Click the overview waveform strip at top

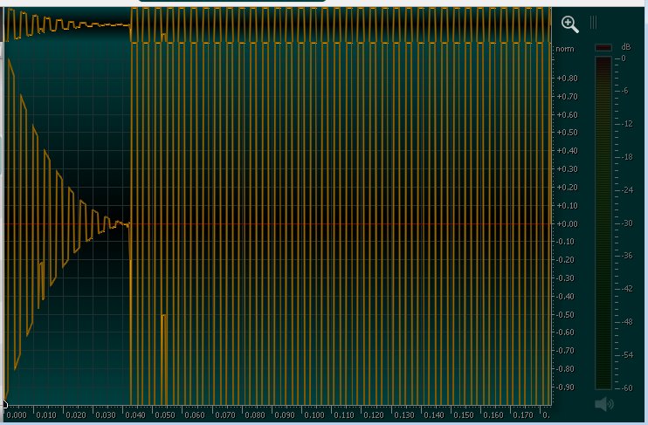[278, 25]
